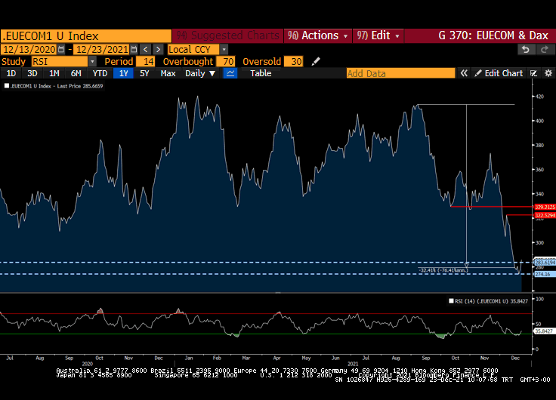The width and height of the screenshot is (556, 400).
Task: Click the 283.6194 price axis label
Action: [x=545, y=263]
